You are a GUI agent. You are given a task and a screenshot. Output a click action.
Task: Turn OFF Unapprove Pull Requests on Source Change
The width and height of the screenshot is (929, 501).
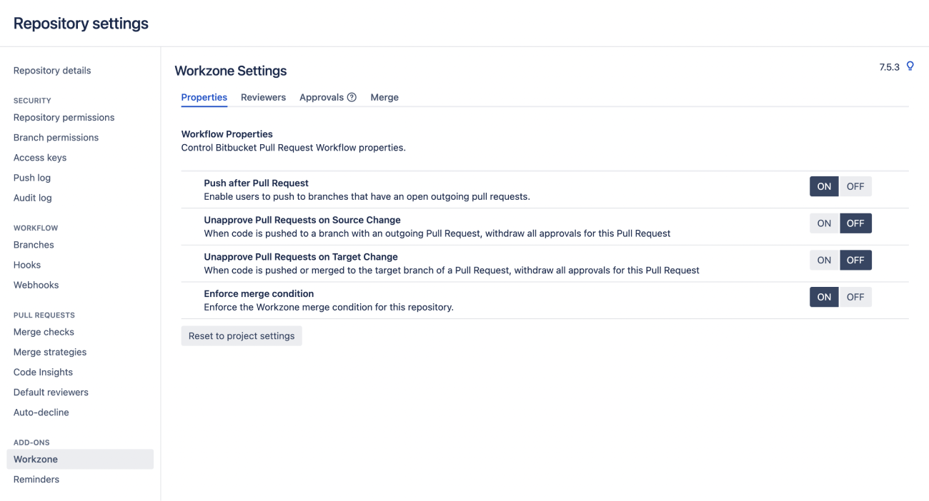point(855,223)
